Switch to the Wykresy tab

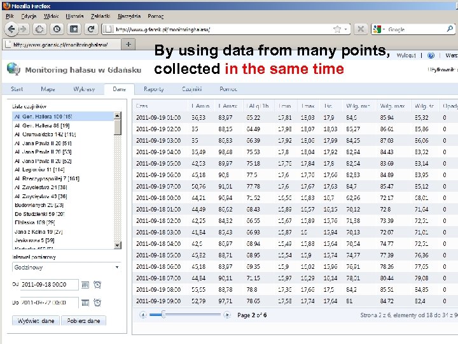pyautogui.click(x=84, y=89)
